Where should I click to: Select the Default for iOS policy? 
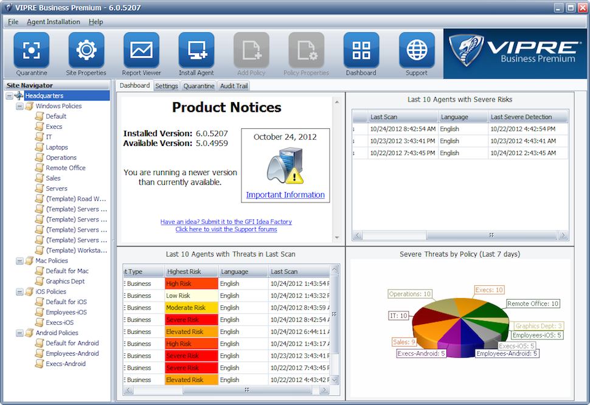coord(66,302)
